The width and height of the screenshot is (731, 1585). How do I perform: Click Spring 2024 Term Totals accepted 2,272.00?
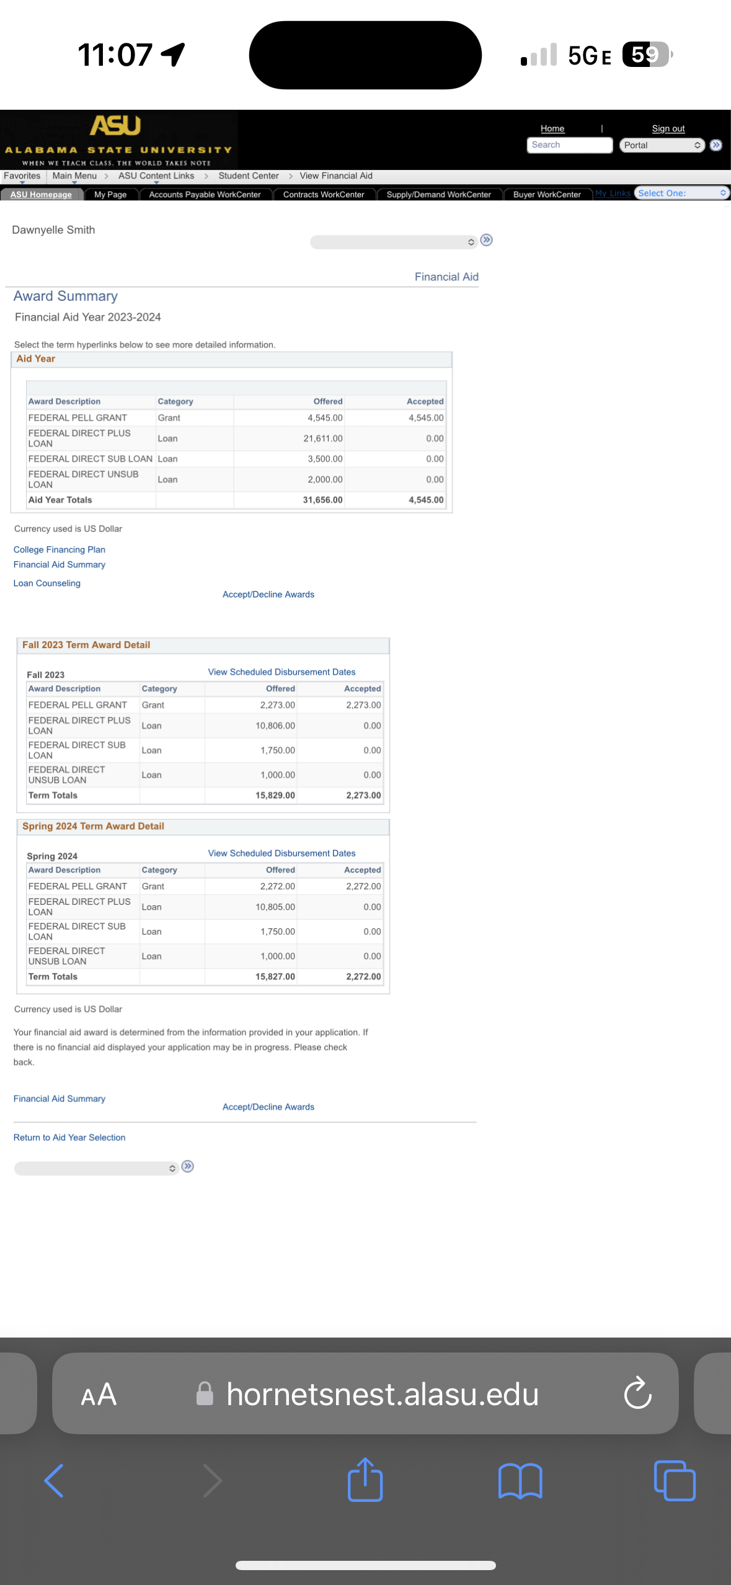coord(363,976)
